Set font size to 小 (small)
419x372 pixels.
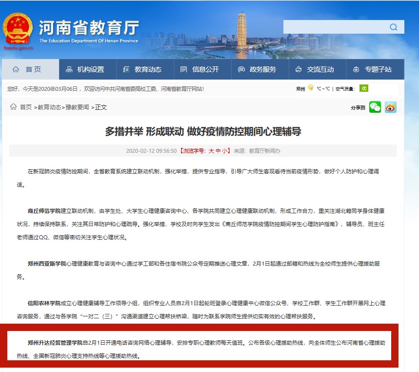pyautogui.click(x=225, y=151)
